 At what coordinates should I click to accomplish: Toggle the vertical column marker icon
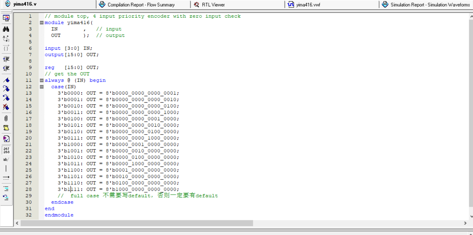pyautogui.click(x=6, y=169)
